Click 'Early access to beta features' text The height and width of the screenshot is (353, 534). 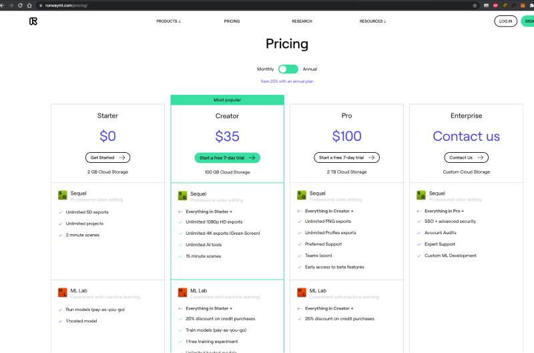[334, 267]
